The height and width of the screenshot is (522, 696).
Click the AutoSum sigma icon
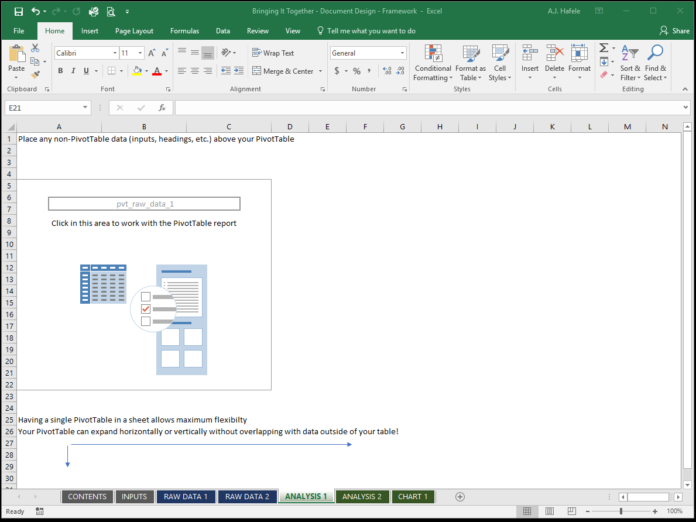tap(604, 48)
